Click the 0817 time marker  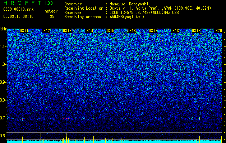pos(153,31)
